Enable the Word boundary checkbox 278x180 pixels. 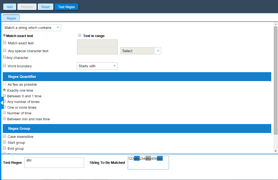[x=4, y=65]
